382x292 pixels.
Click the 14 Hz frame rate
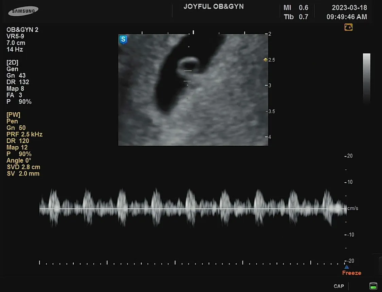click(x=15, y=50)
